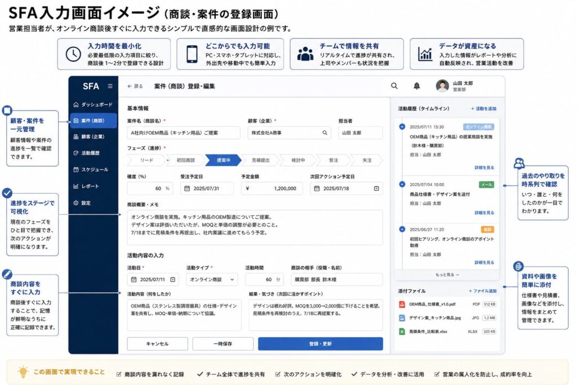Click ＋活動を追加 link
Viewport: 577px width, 385px height.
(x=483, y=109)
